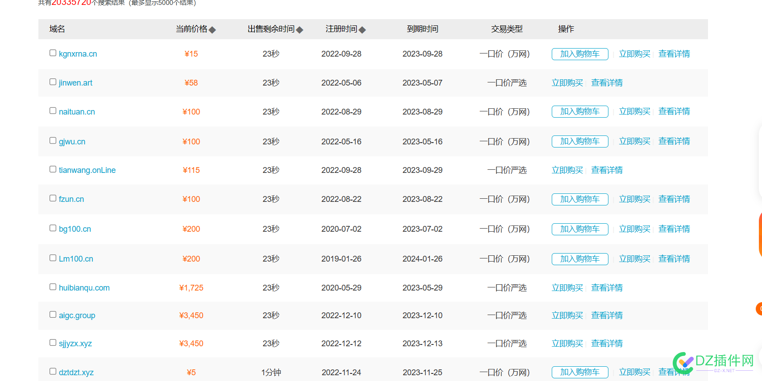Open tianwang.onLine domain link
The width and height of the screenshot is (762, 381).
(87, 170)
